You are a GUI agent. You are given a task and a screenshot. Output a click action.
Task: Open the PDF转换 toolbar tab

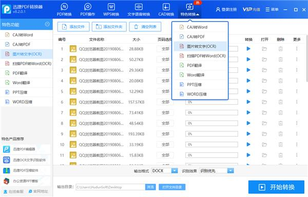(64, 9)
